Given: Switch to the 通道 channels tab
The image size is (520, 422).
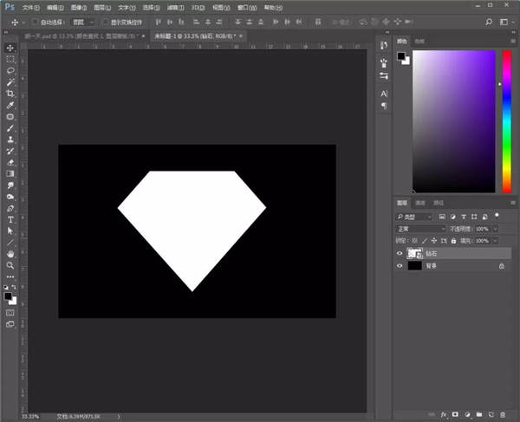Looking at the screenshot, I should pyautogui.click(x=419, y=202).
